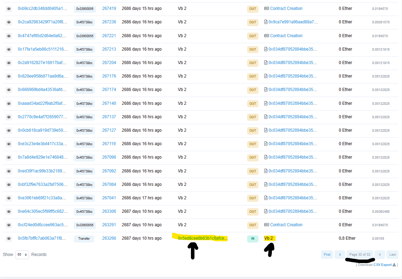
Task: Click the Contract Creation icon in block 267419 row
Action: click(x=267, y=8)
